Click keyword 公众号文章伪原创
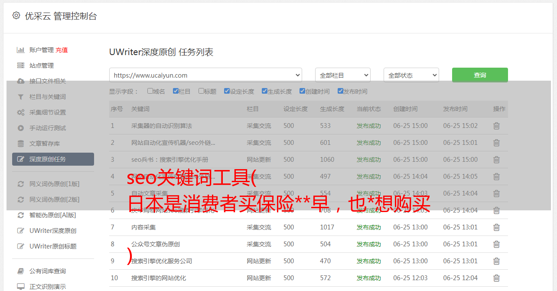Viewport: 557px width, 291px height. [156, 244]
